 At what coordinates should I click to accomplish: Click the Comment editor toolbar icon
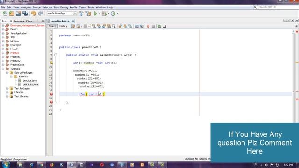(160, 26)
